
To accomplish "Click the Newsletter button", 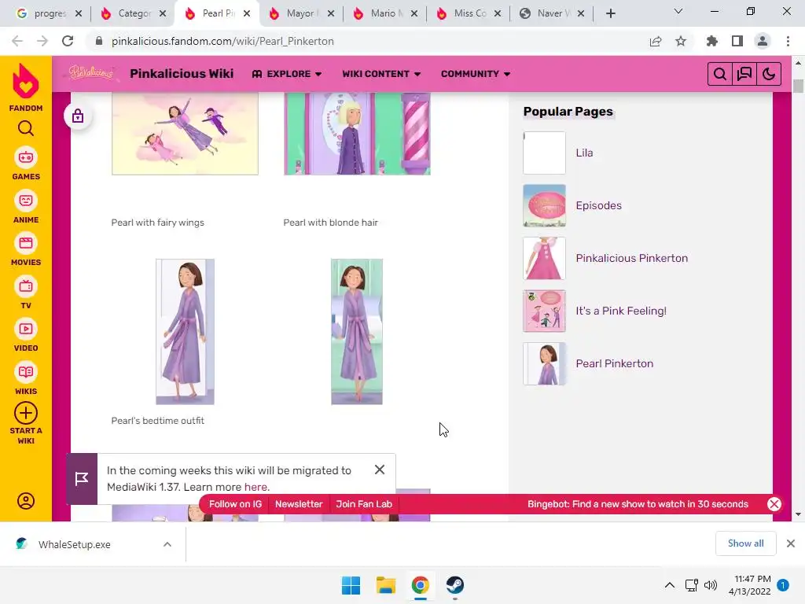I will (x=299, y=504).
